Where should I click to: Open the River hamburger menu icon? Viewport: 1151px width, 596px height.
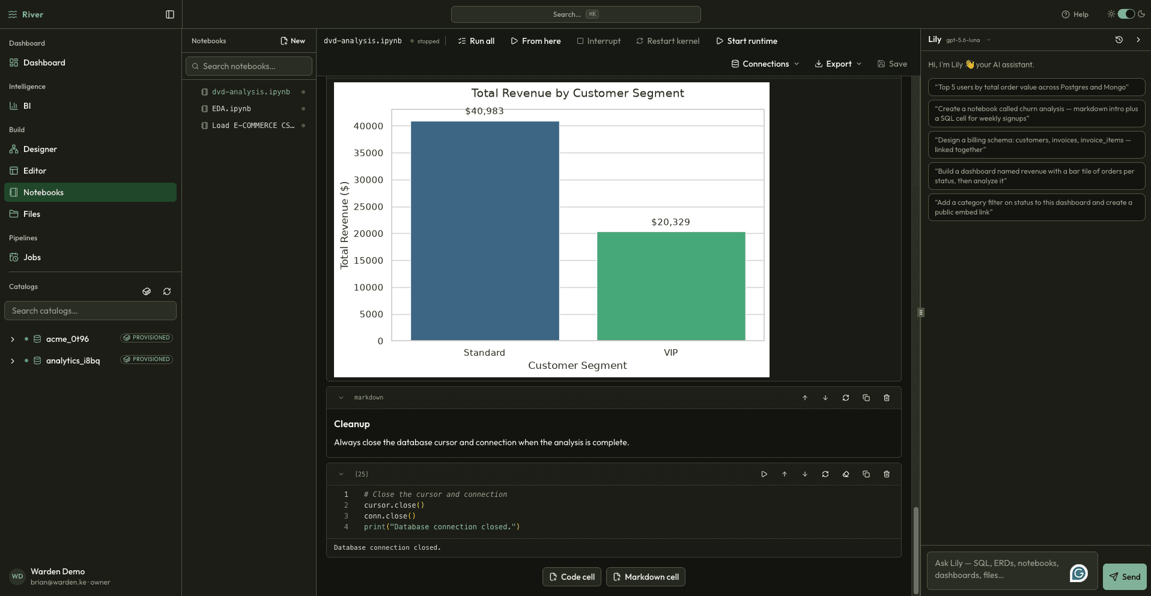pos(13,14)
